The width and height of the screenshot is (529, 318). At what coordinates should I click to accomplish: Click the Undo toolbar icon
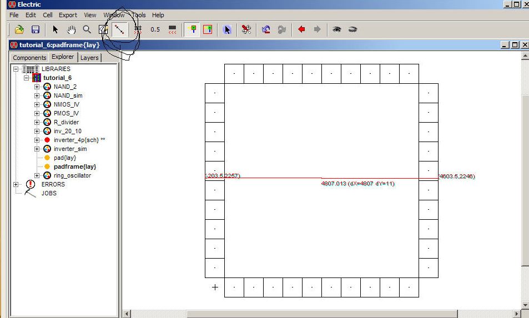pyautogui.click(x=266, y=29)
